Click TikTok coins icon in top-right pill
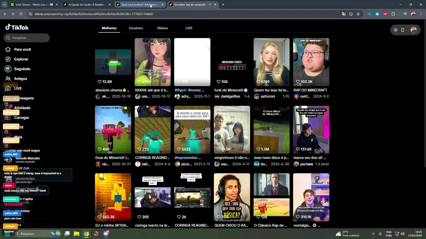Image resolution: width=426 pixels, height=239 pixels. tap(395, 30)
